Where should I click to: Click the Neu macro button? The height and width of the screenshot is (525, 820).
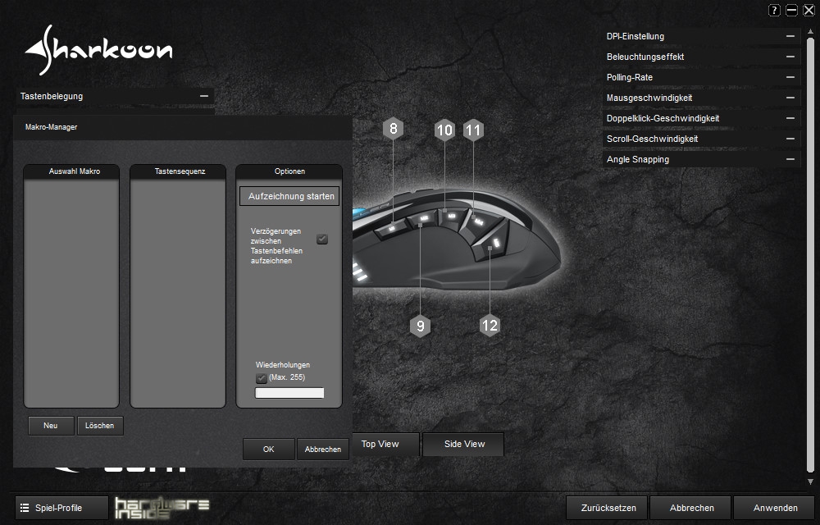coord(51,426)
